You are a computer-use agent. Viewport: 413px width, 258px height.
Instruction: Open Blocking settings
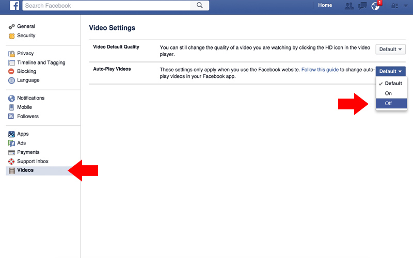[27, 71]
